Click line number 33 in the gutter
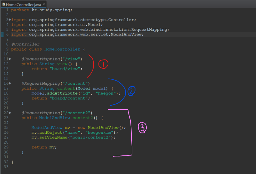 (x=6, y=167)
